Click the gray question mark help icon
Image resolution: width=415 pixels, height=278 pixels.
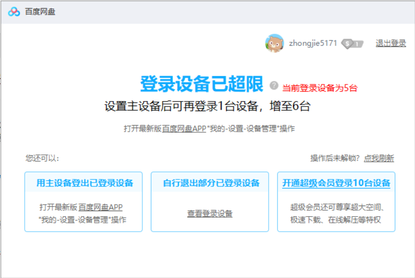coord(274,85)
